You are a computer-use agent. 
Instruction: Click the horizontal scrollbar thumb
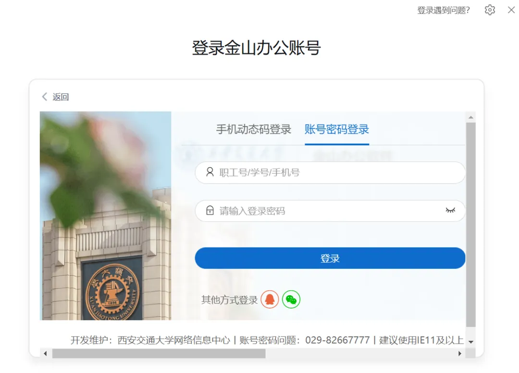coord(159,353)
